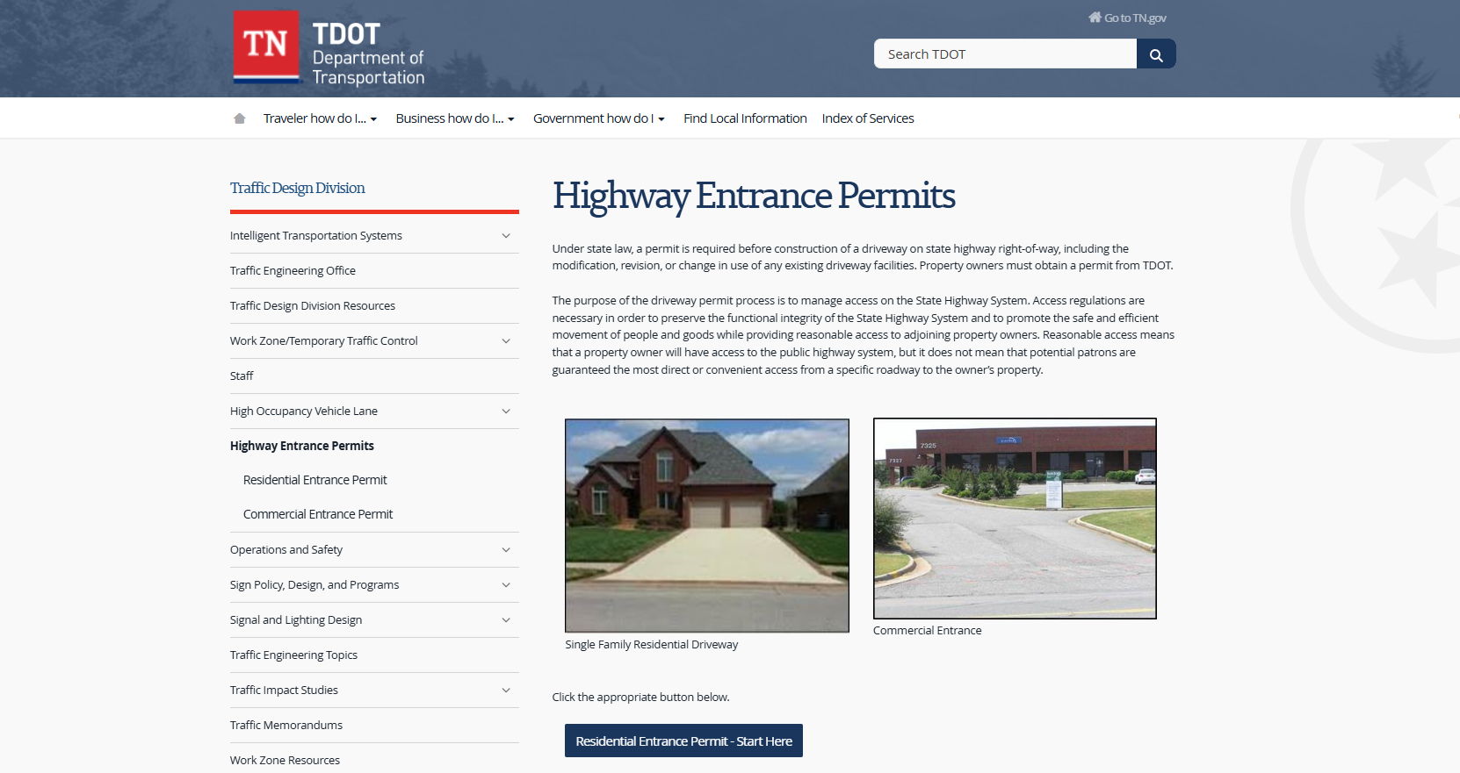Click the Commercial Entrance photo

coord(1015,519)
